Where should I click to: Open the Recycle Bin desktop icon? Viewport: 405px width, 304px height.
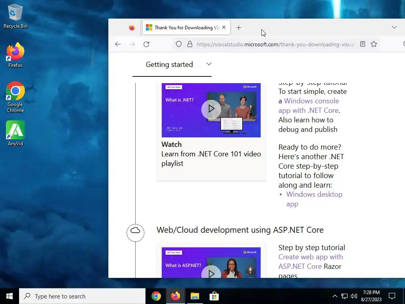click(15, 16)
